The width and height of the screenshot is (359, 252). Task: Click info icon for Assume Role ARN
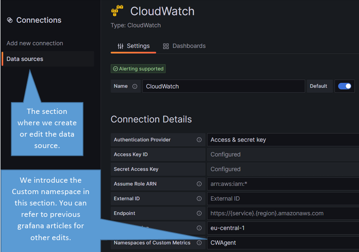click(x=199, y=184)
